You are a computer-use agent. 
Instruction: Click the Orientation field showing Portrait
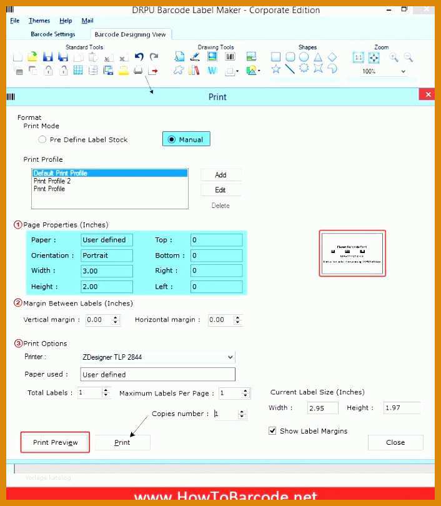tap(106, 255)
